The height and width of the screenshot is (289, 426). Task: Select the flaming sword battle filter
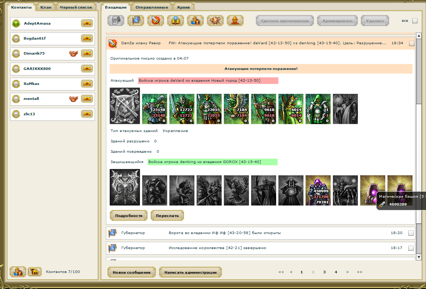pyautogui.click(x=156, y=20)
